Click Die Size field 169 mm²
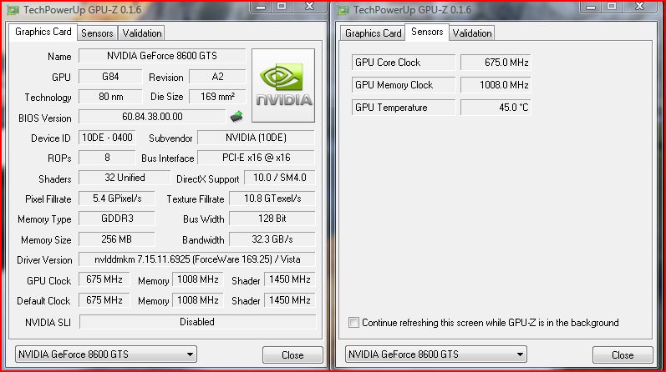The image size is (666, 372). [217, 97]
